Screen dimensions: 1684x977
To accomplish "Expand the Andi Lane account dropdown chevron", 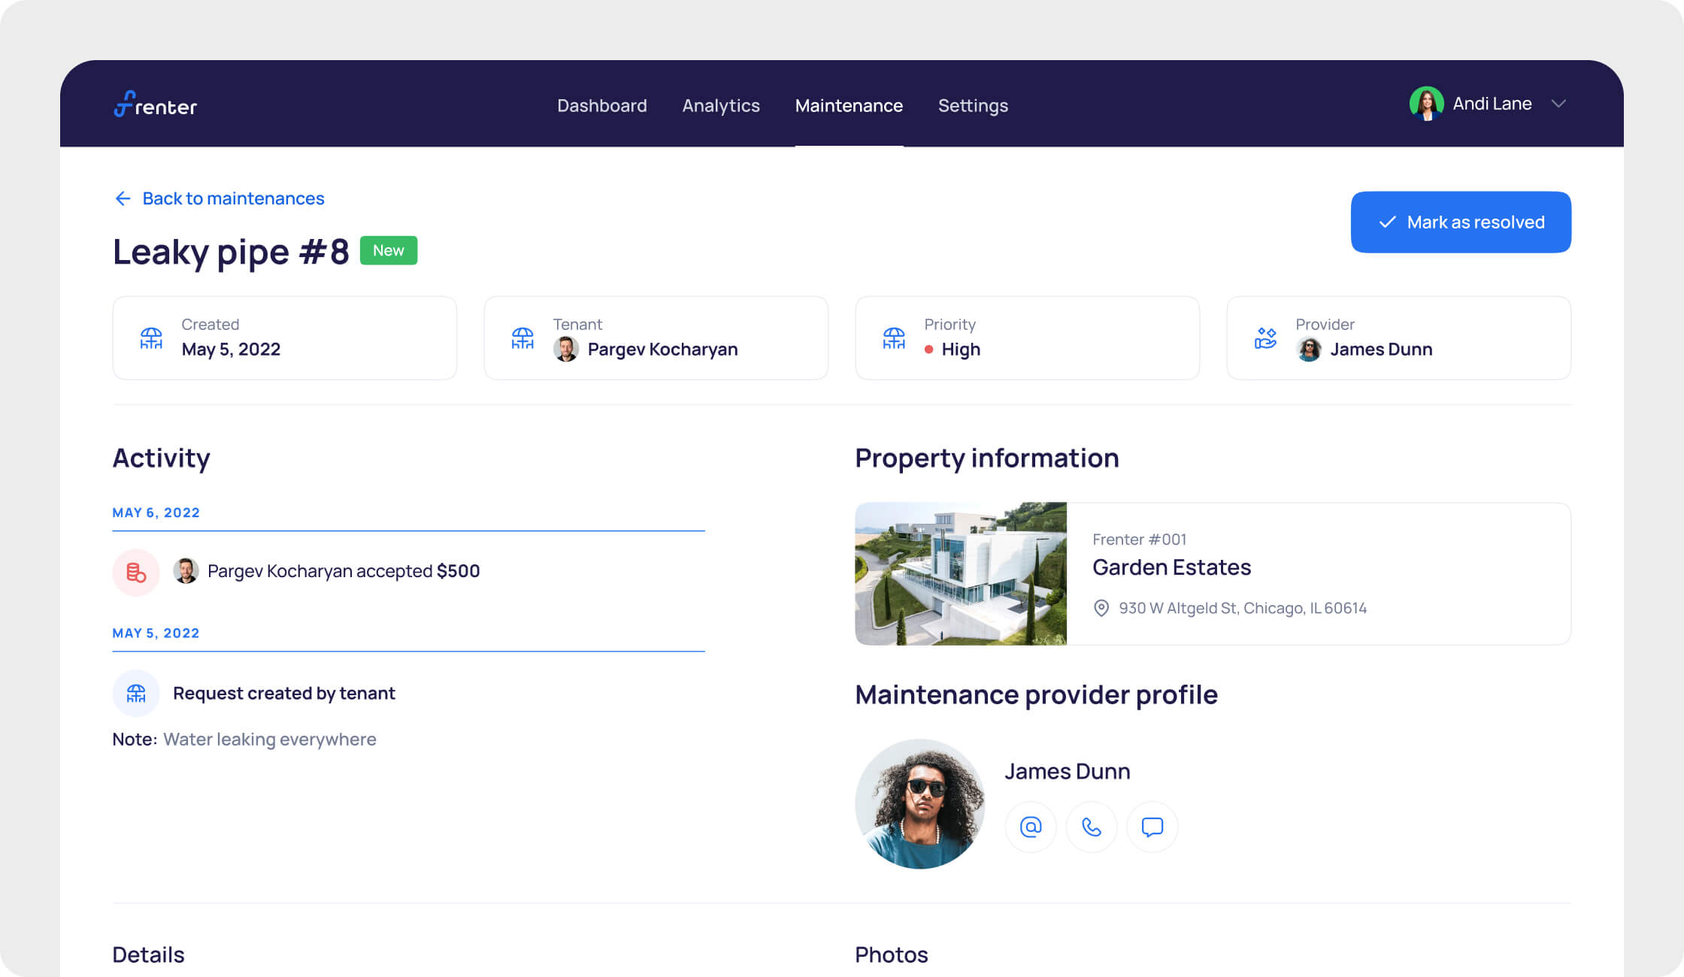I will point(1558,104).
